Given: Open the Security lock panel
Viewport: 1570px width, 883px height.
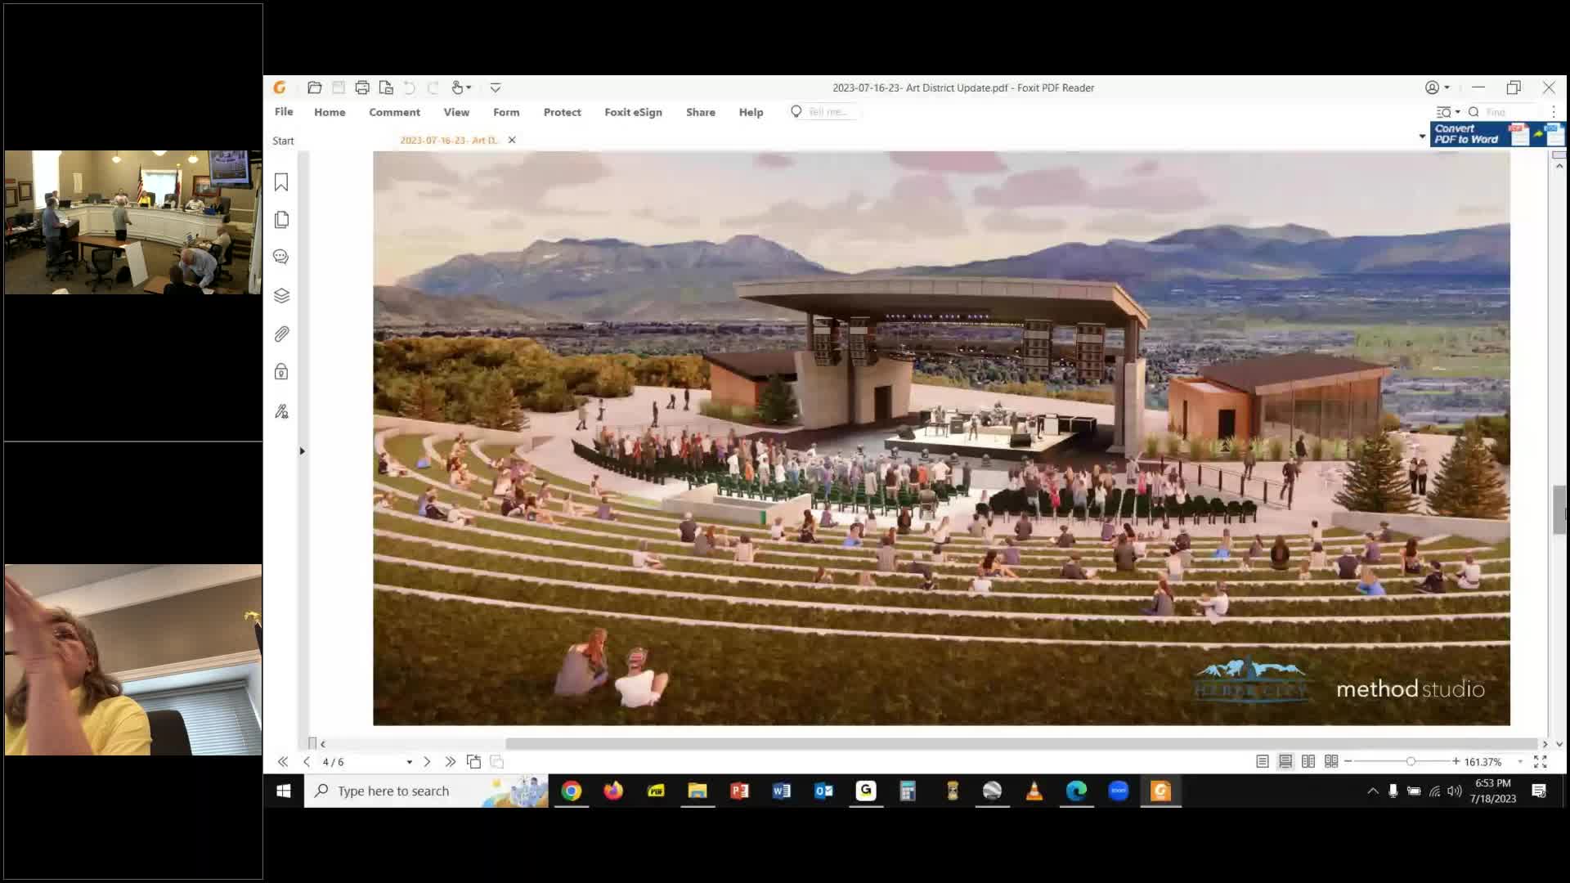Looking at the screenshot, I should pos(281,372).
